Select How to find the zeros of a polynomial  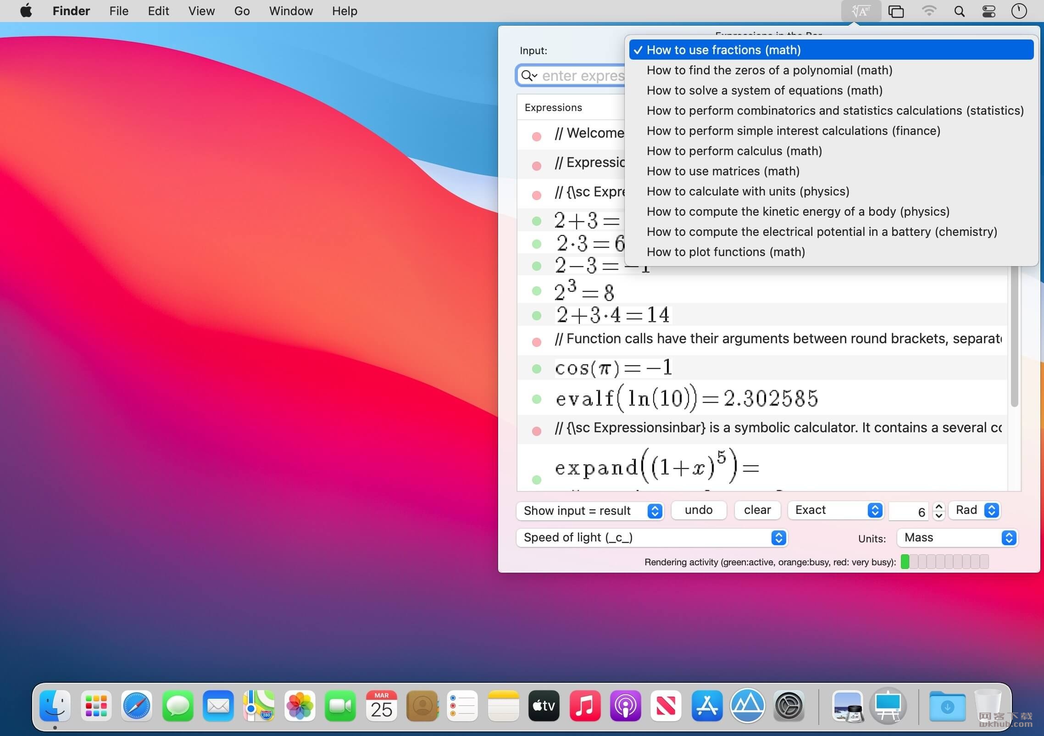click(x=831, y=70)
